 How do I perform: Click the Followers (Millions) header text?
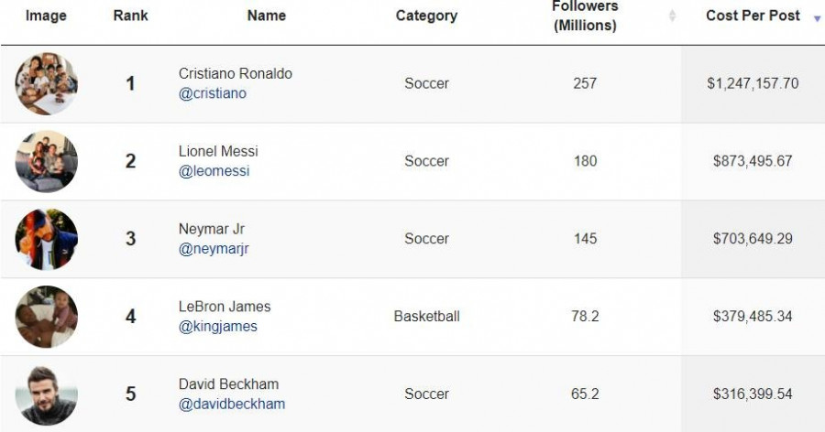click(585, 16)
